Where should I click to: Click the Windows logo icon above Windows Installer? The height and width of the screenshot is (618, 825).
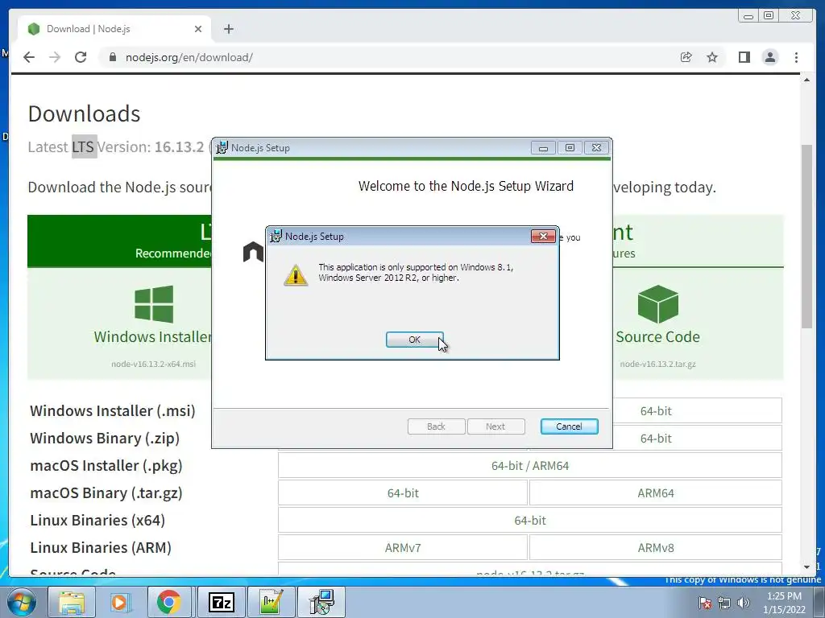[x=154, y=303]
